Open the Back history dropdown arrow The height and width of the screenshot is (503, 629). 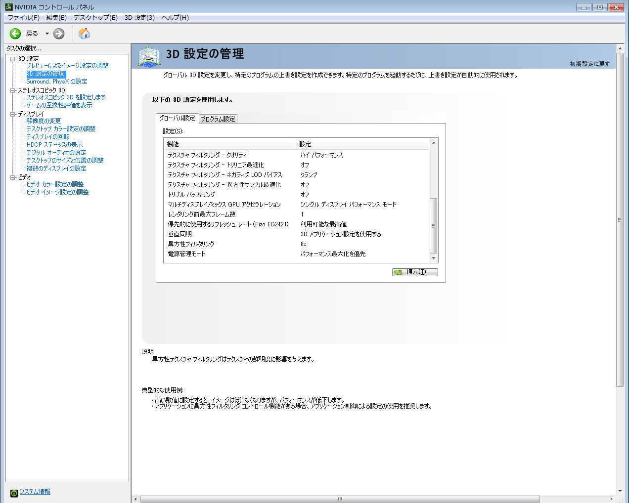47,34
